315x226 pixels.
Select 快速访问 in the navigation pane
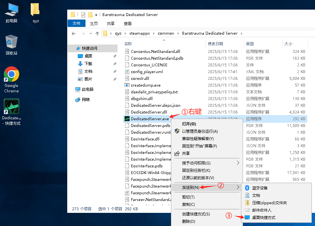93,48
